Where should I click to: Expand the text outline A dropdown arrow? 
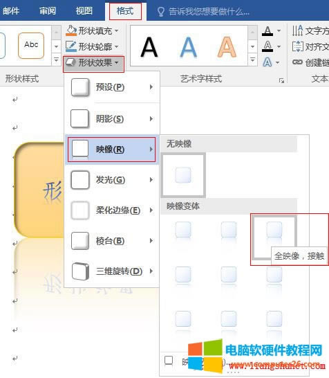click(279, 46)
